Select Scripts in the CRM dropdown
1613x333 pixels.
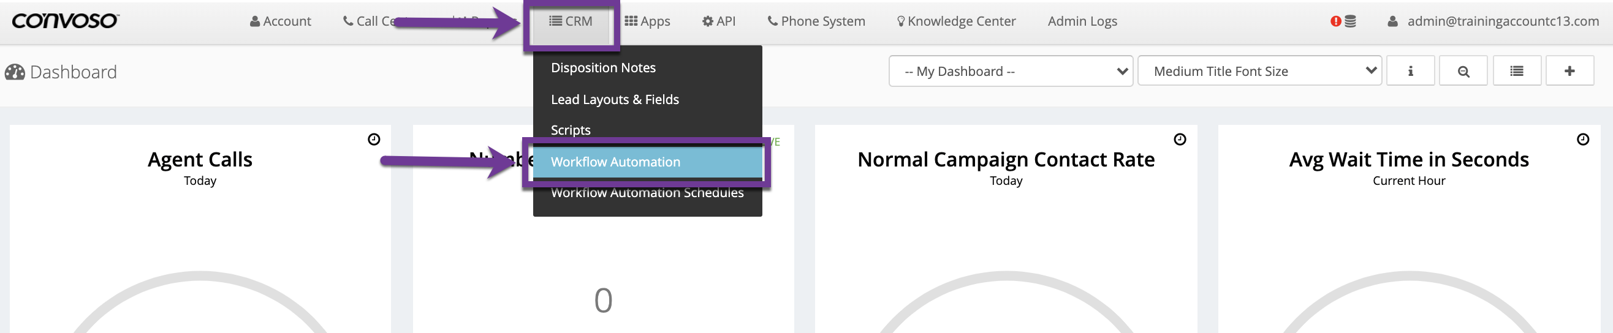coord(571,130)
